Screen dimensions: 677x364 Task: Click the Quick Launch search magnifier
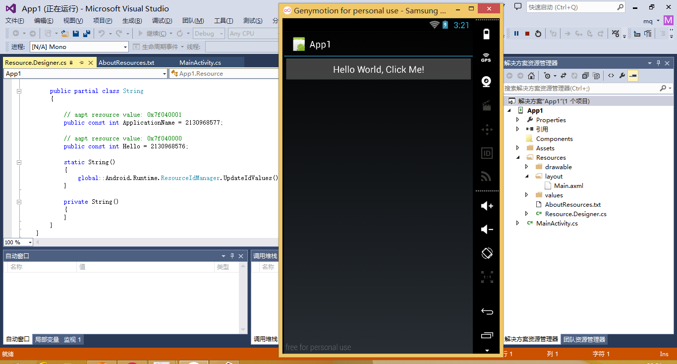coord(621,7)
